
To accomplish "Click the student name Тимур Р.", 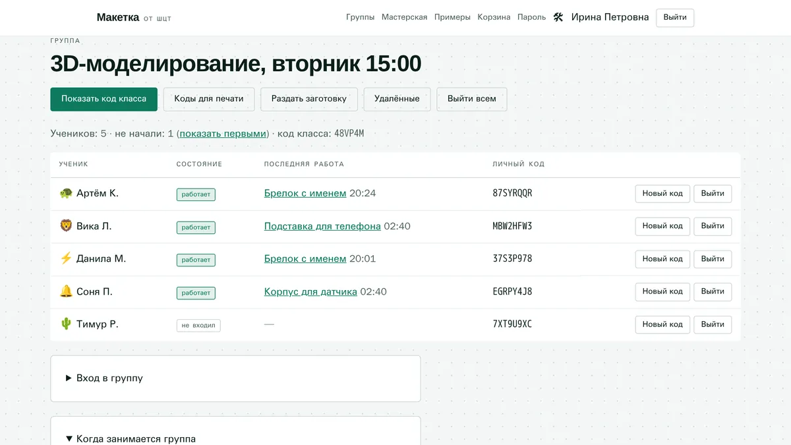I will (98, 324).
